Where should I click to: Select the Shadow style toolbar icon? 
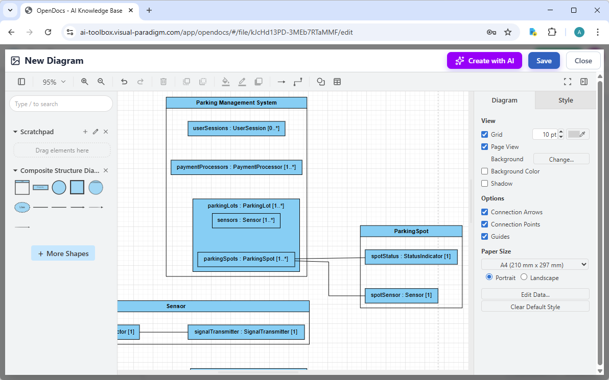point(259,82)
